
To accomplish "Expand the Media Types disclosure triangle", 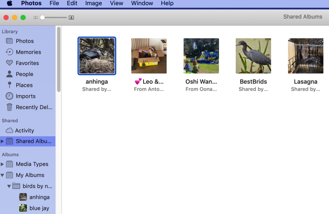I will click(2, 164).
